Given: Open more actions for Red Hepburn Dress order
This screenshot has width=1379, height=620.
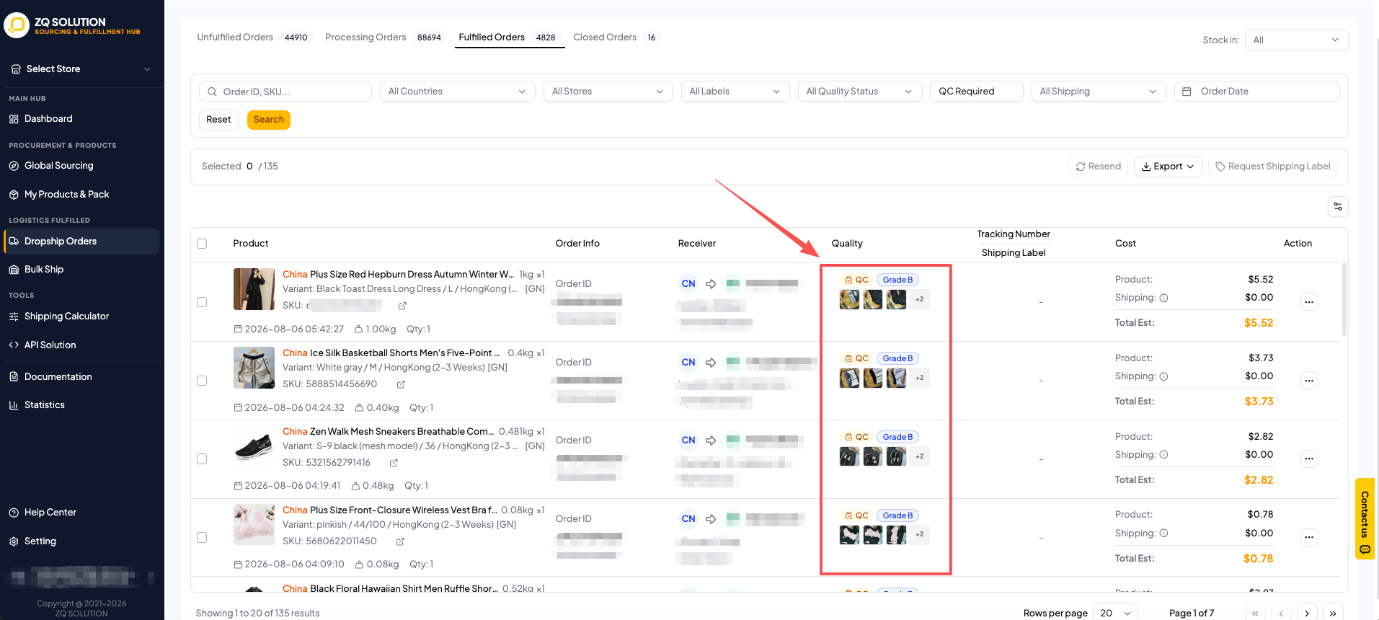Looking at the screenshot, I should pyautogui.click(x=1309, y=302).
